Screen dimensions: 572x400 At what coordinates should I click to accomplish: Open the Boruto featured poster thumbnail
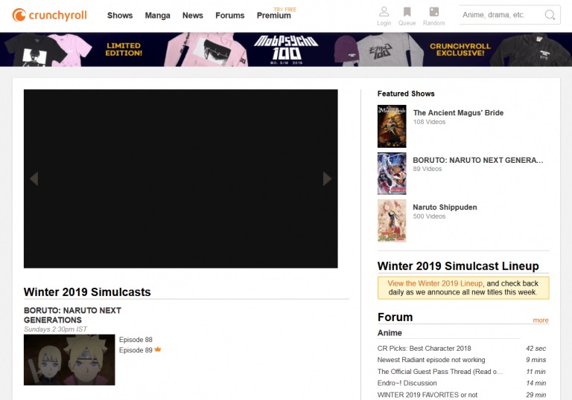[392, 173]
